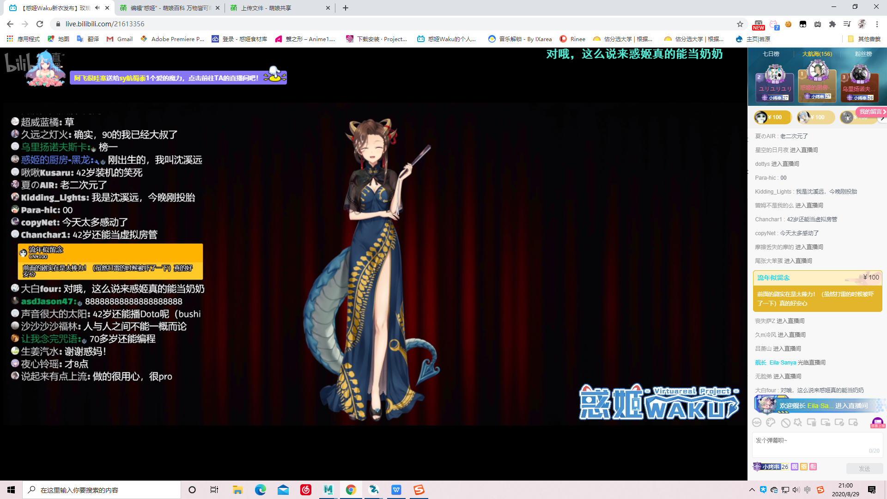Click the cookie extension icon
The image size is (887, 499).
click(788, 24)
